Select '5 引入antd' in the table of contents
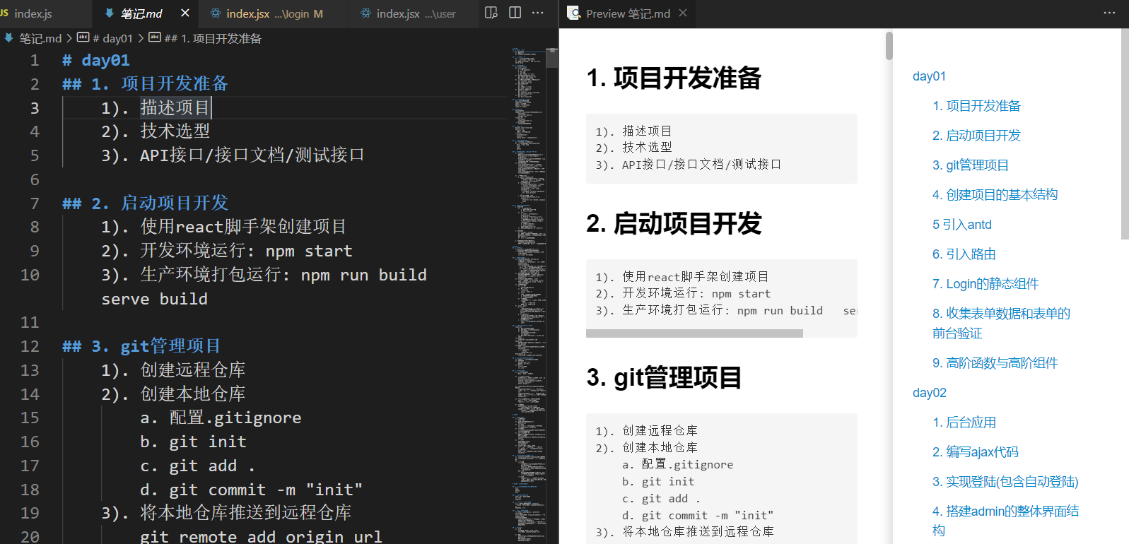 click(961, 225)
